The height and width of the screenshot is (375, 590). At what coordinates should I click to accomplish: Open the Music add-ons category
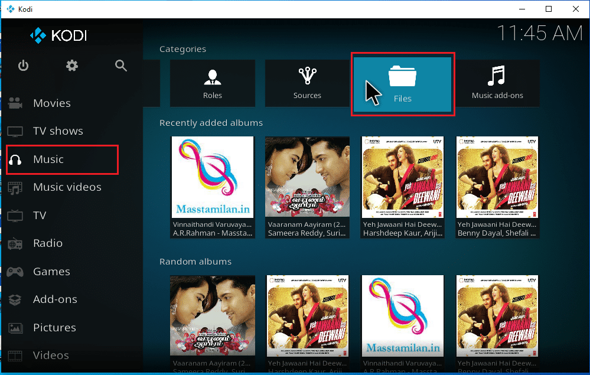[497, 83]
